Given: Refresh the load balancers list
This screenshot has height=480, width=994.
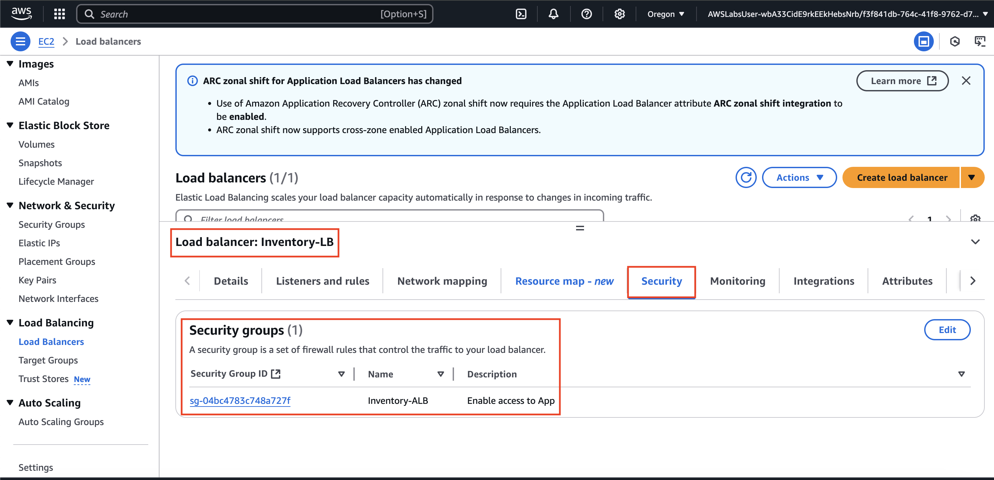Looking at the screenshot, I should pos(746,178).
